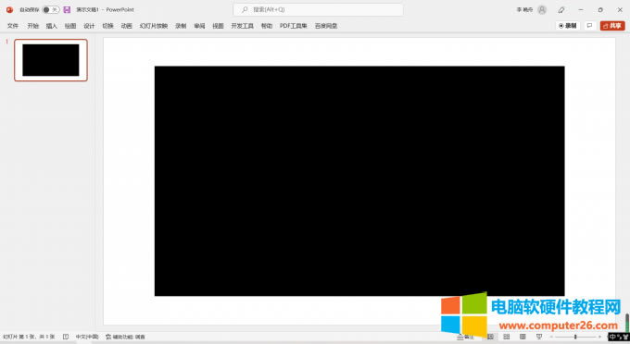Click the PowerPoint logo icon
Image resolution: width=630 pixels, height=344 pixels.
click(9, 9)
